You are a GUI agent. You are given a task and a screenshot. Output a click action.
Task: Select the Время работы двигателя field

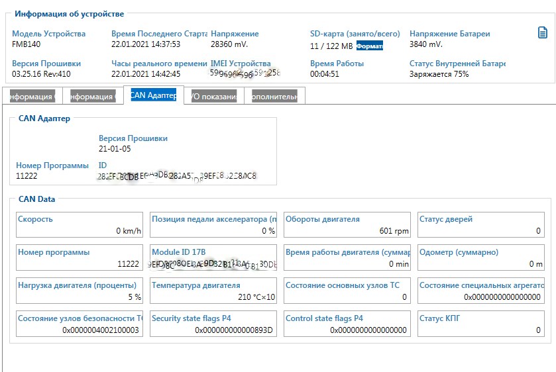pyautogui.click(x=347, y=257)
